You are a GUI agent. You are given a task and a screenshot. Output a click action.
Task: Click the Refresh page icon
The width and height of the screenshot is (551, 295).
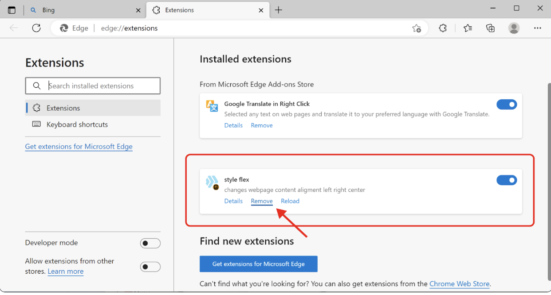pos(36,28)
